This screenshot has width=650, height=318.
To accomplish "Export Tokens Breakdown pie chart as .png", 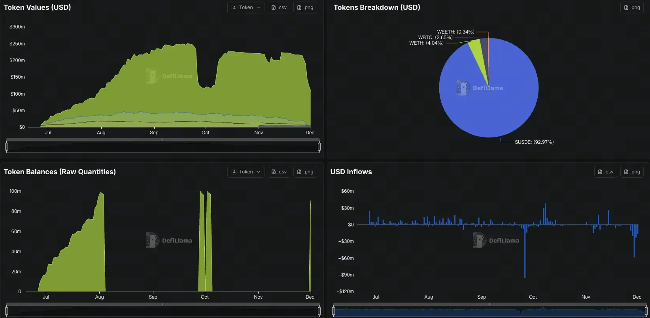I will pyautogui.click(x=632, y=8).
